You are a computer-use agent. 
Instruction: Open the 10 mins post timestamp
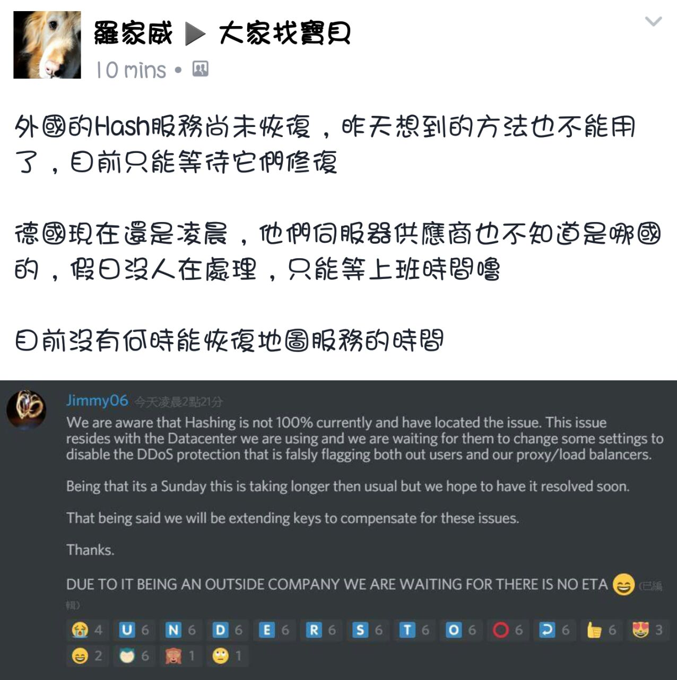pos(131,70)
